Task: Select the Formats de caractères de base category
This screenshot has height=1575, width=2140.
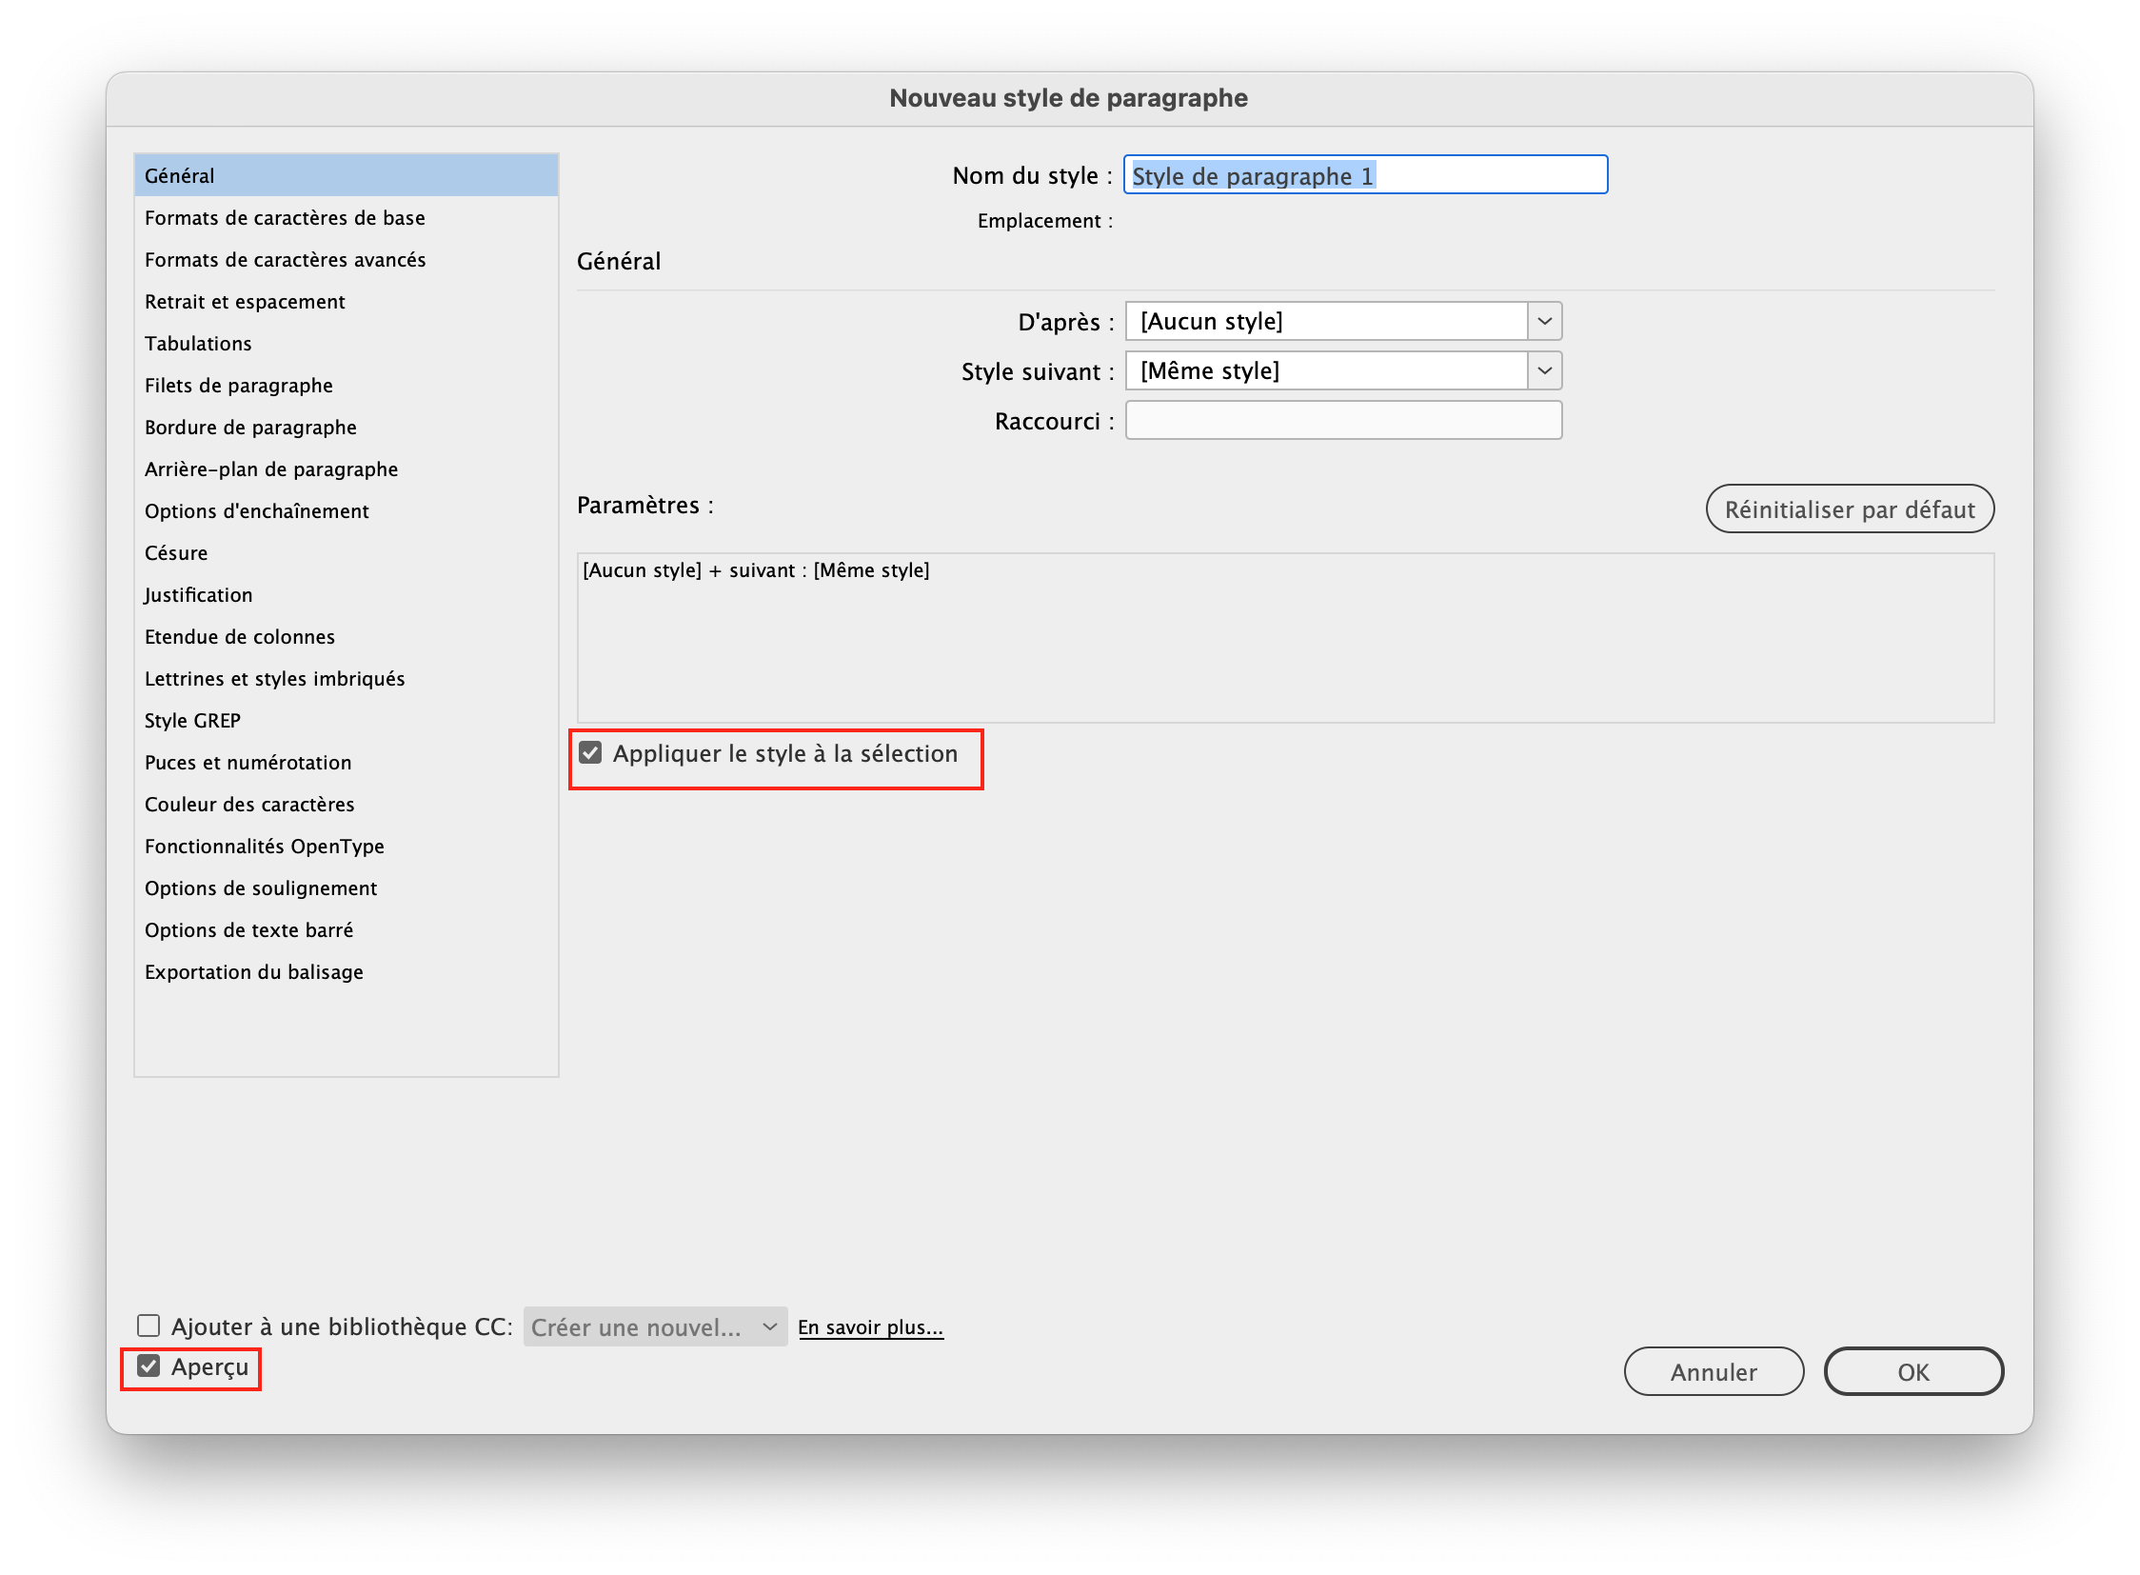Action: [285, 217]
